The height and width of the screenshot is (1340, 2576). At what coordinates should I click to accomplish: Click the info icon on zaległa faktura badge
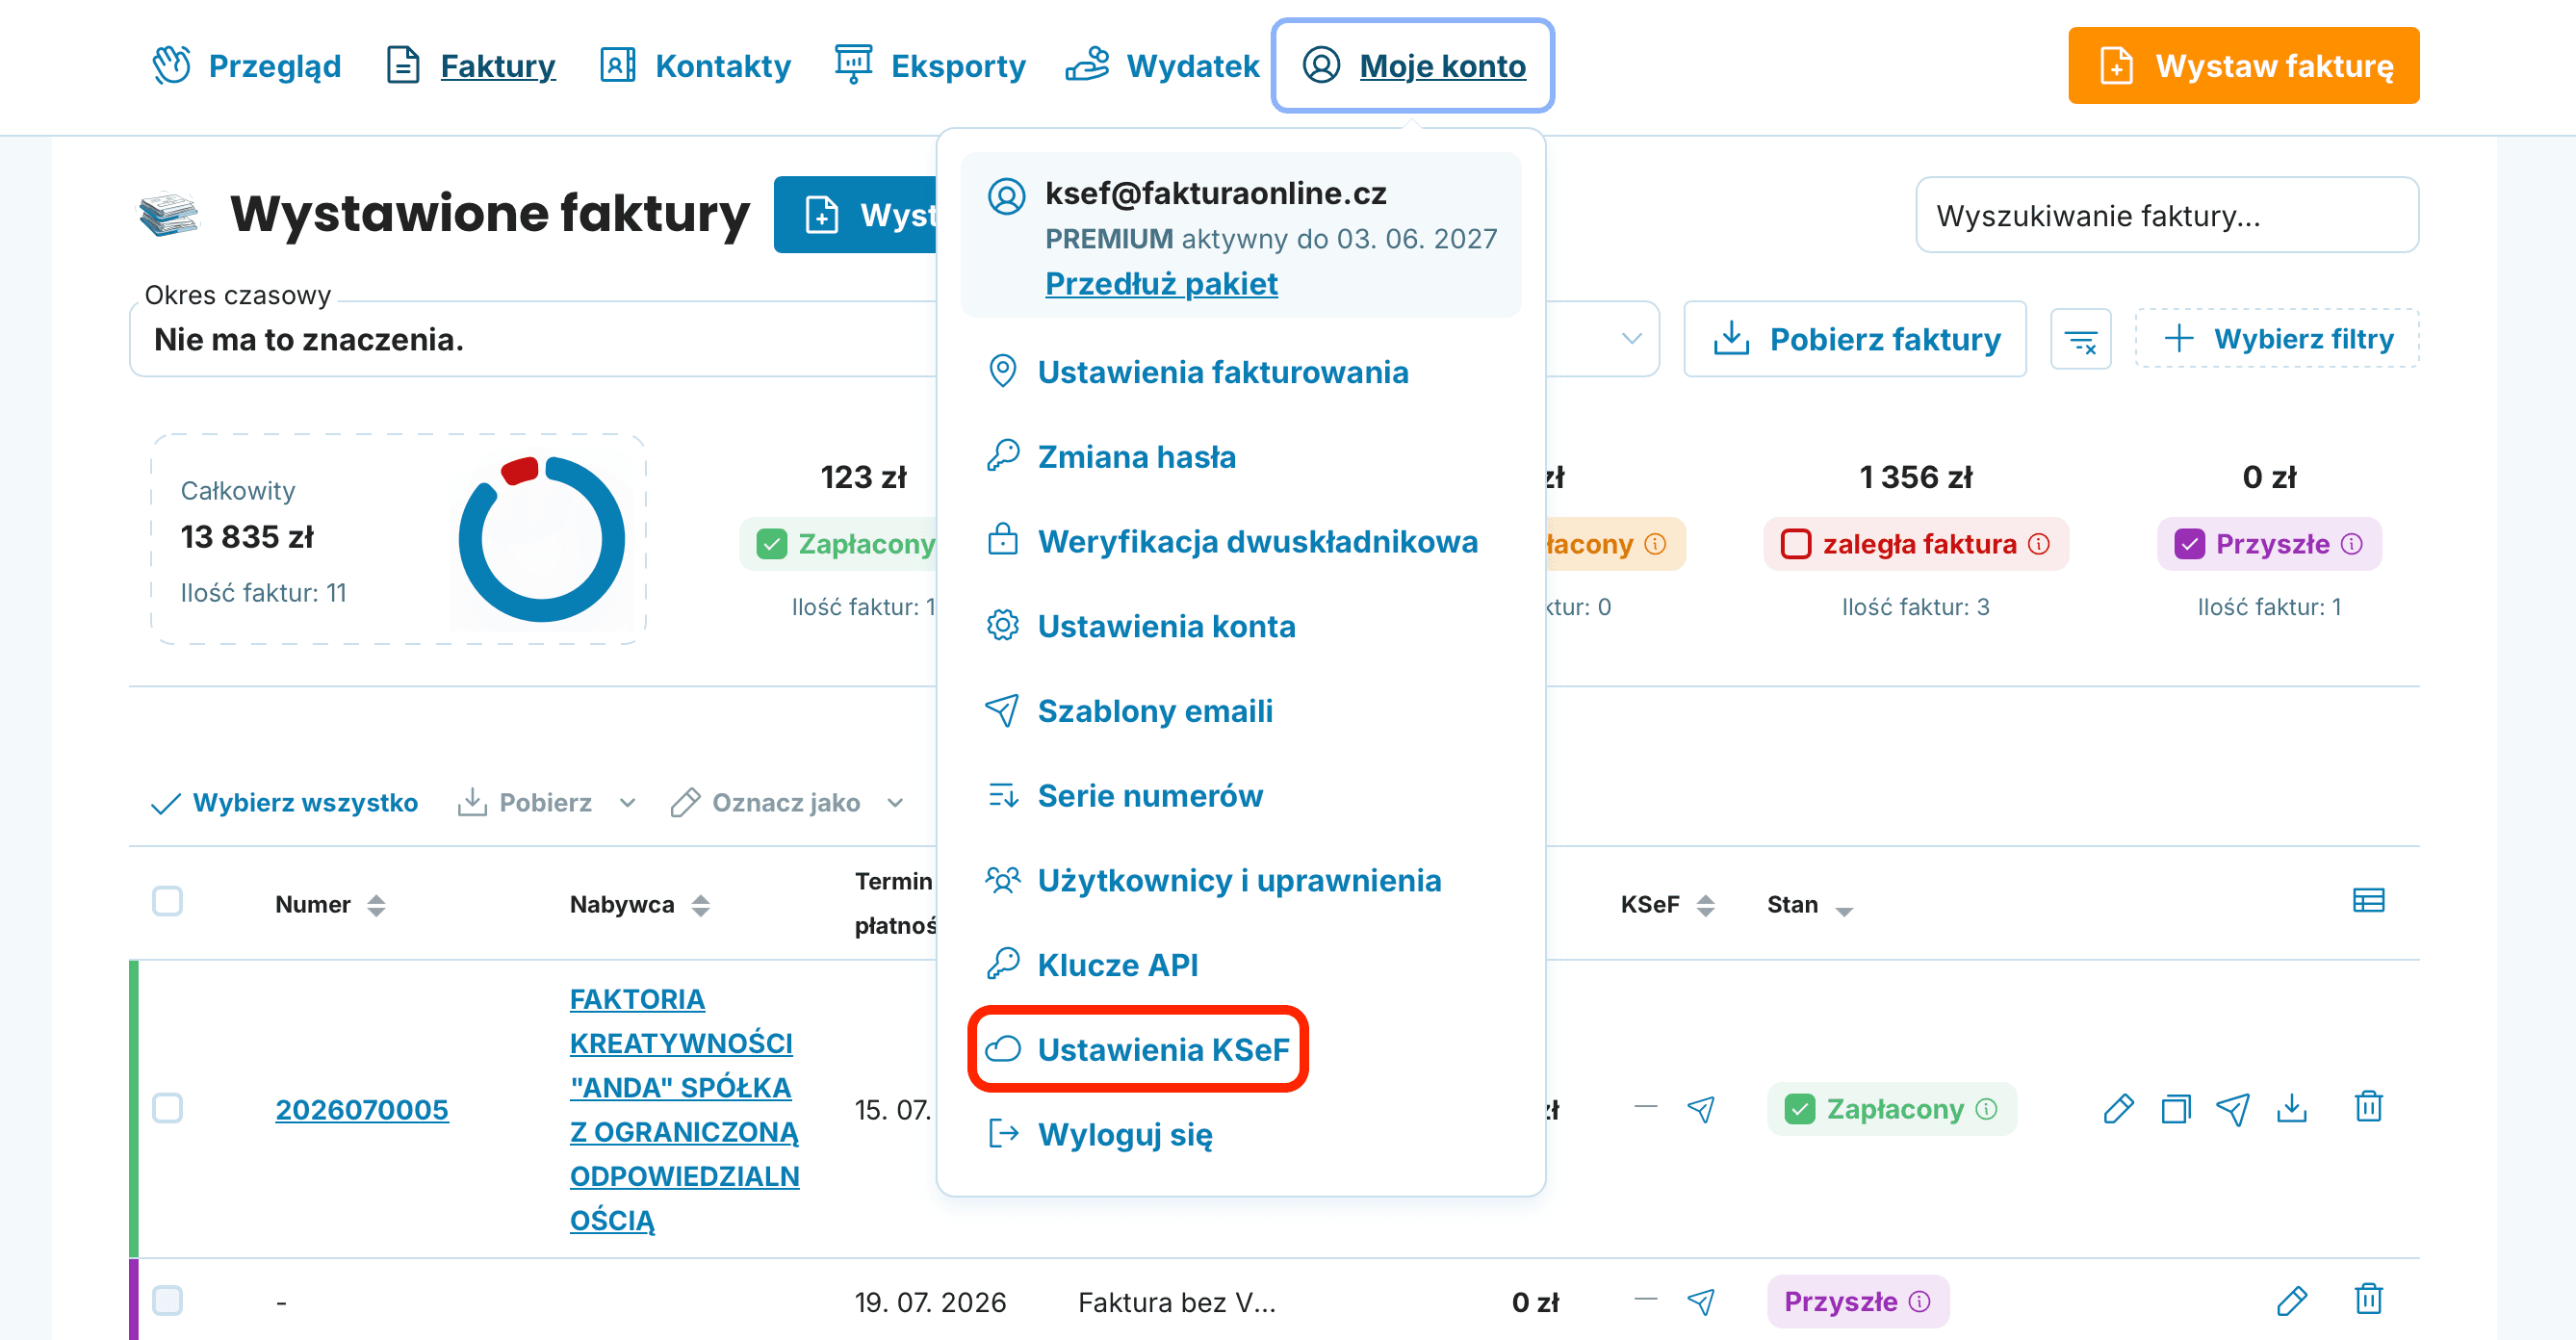coord(2039,543)
